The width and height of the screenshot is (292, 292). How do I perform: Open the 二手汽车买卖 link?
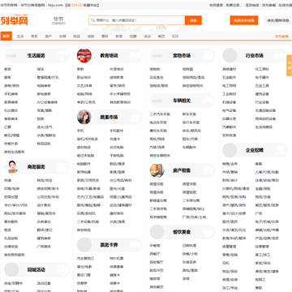click(160, 114)
